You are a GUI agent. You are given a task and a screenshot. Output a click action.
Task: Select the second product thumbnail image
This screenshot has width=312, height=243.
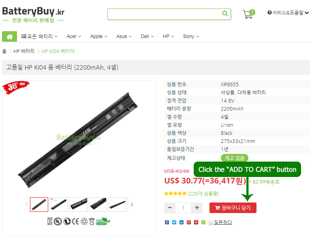pos(59,205)
